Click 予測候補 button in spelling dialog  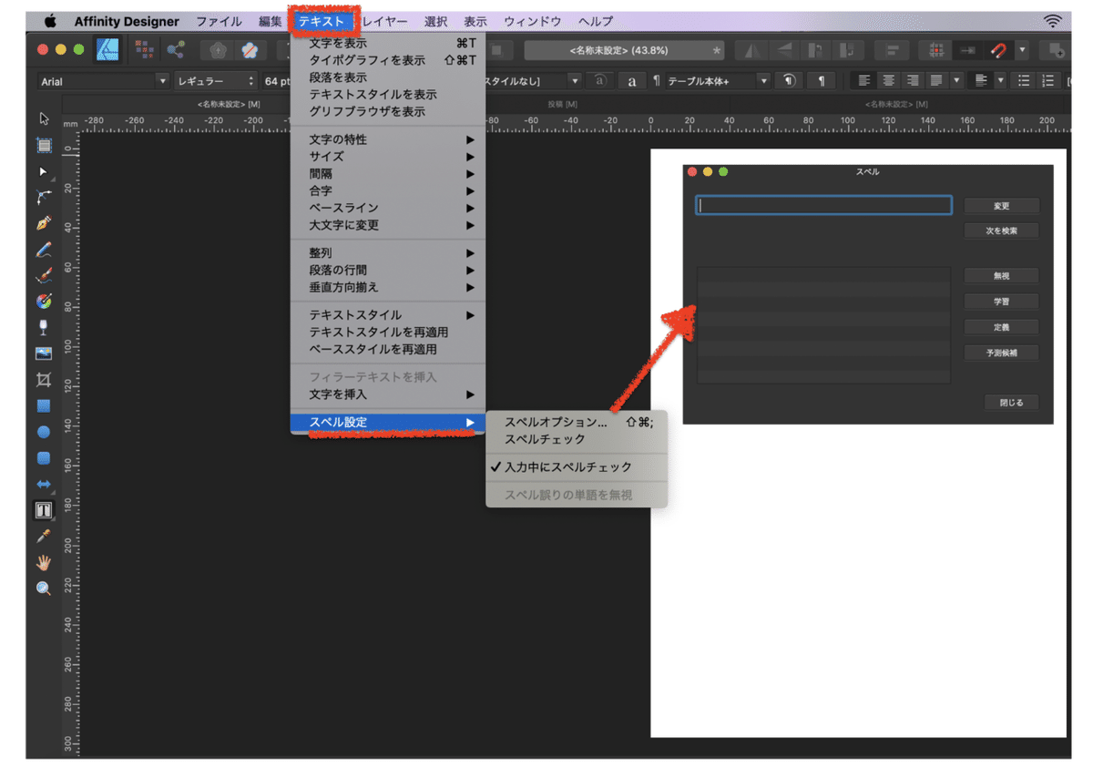(1001, 353)
